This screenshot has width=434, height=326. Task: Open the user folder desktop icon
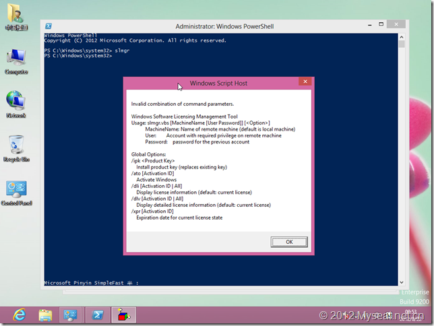[x=16, y=17]
